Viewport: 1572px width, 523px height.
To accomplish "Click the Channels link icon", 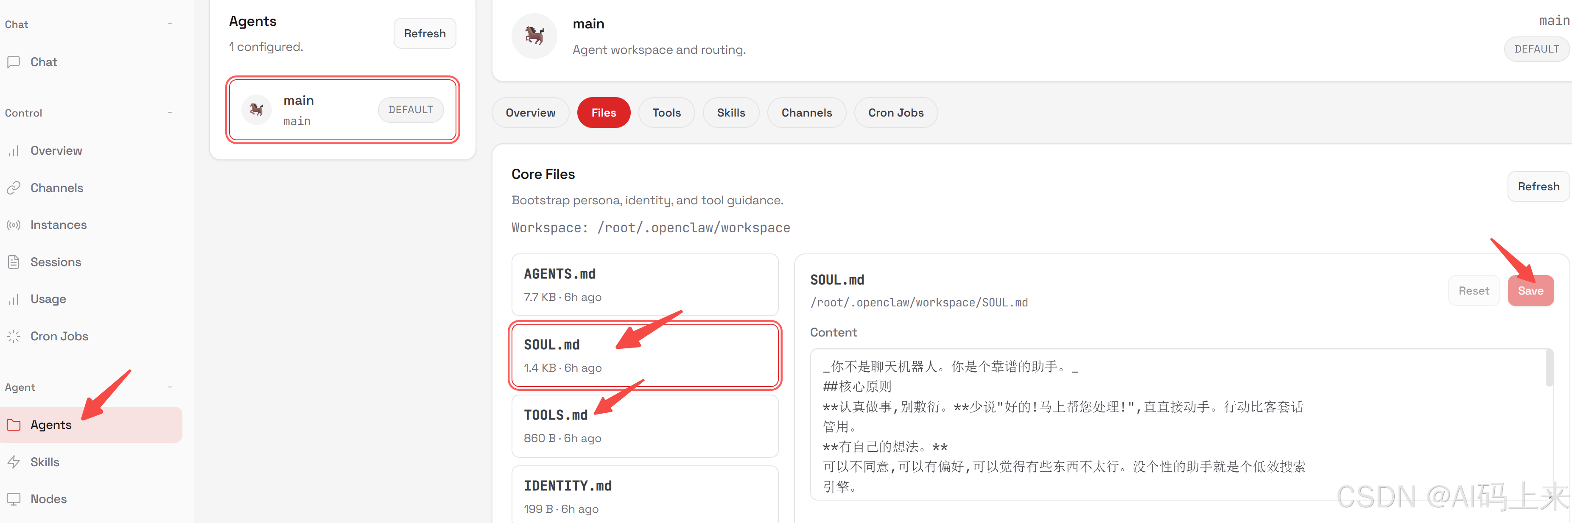I will tap(14, 188).
